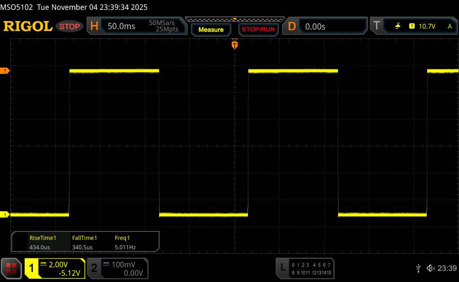Tap the orange H horizontal icon
The image size is (459, 282).
point(94,26)
